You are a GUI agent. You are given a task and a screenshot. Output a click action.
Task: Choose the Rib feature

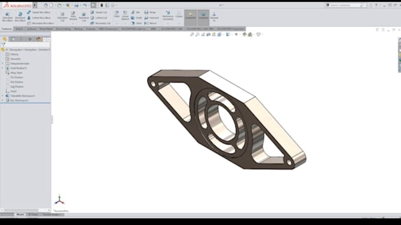(136, 12)
